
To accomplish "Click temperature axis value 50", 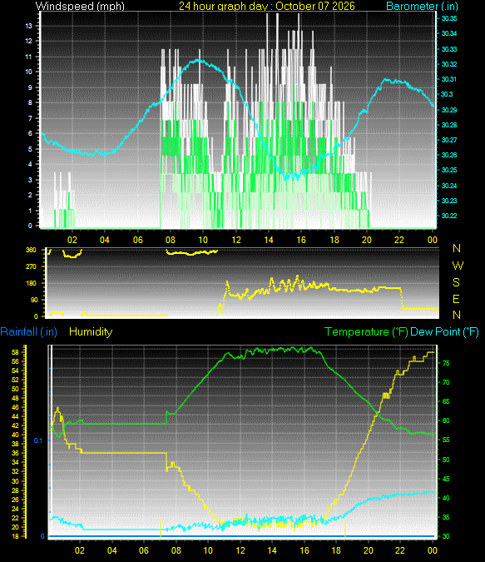I will [x=446, y=460].
